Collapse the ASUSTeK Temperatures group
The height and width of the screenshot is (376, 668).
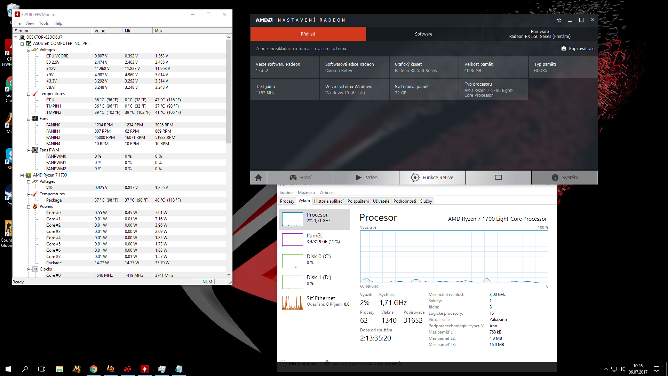point(29,94)
